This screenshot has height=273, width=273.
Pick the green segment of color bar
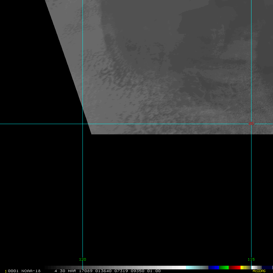pyautogui.click(x=224, y=268)
